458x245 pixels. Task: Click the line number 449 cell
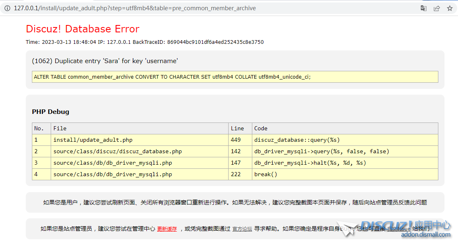point(236,140)
